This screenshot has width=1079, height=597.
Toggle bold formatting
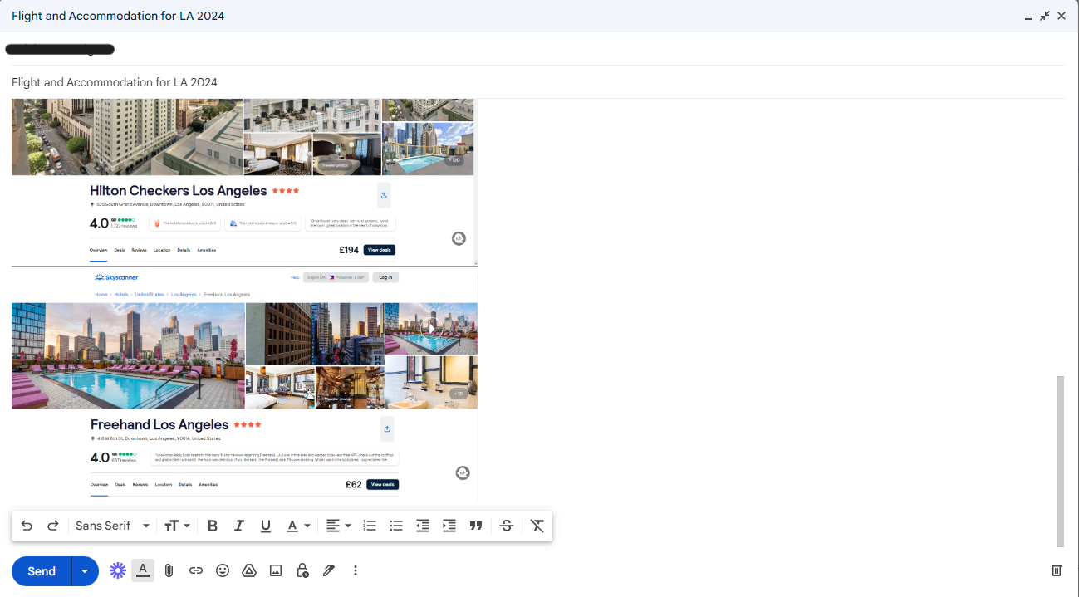click(x=213, y=526)
